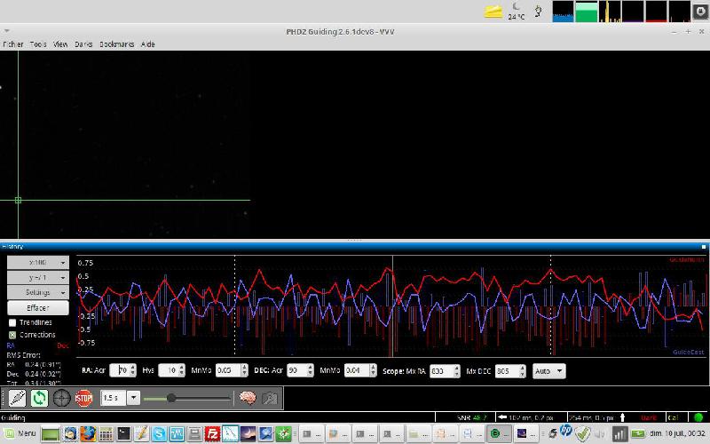Expand the graph Settings dropdown
Screen dimensions: 710x444
38,292
